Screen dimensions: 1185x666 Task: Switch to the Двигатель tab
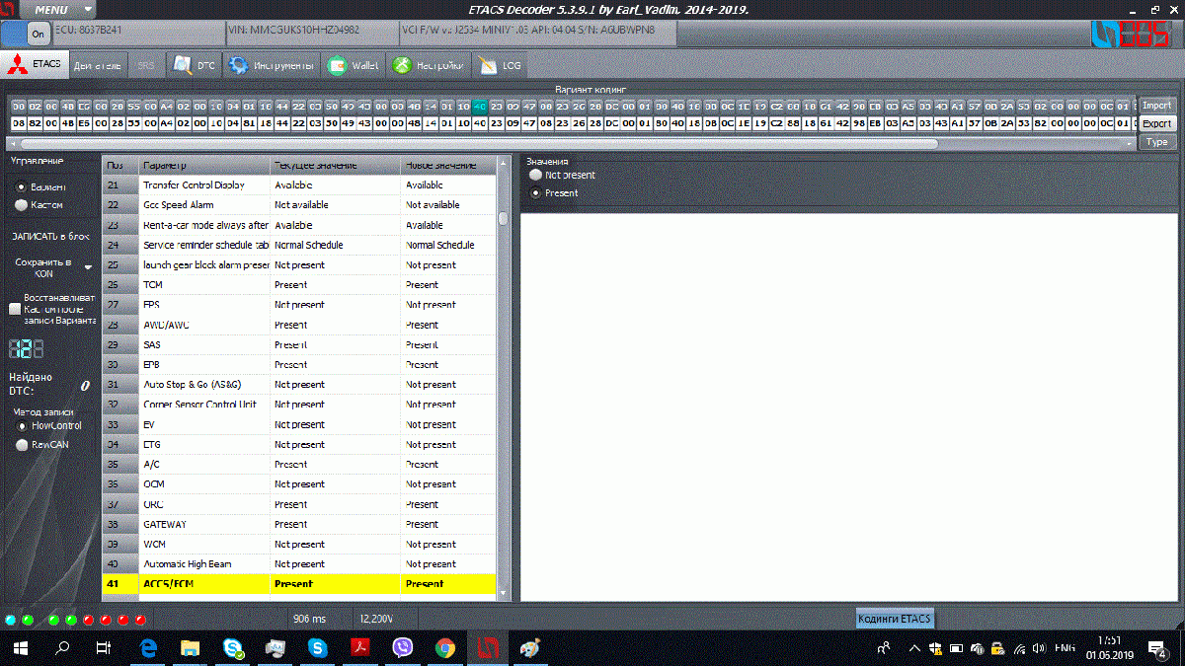click(x=97, y=65)
